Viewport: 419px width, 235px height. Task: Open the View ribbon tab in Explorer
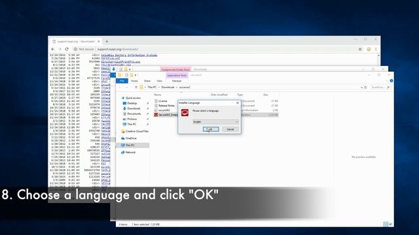pos(159,81)
